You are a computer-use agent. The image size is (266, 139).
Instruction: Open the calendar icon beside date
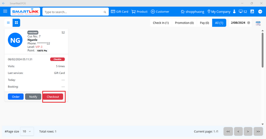click(x=258, y=23)
